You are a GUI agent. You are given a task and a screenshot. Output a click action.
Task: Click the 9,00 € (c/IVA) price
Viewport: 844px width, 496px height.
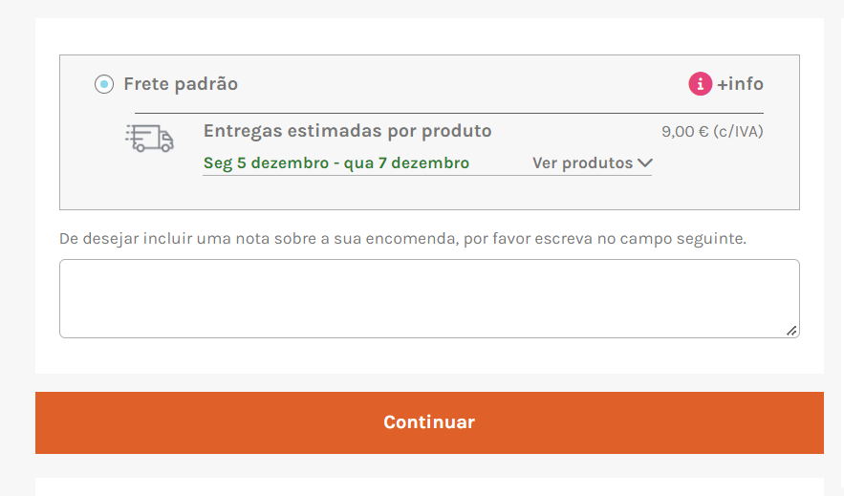click(x=712, y=132)
